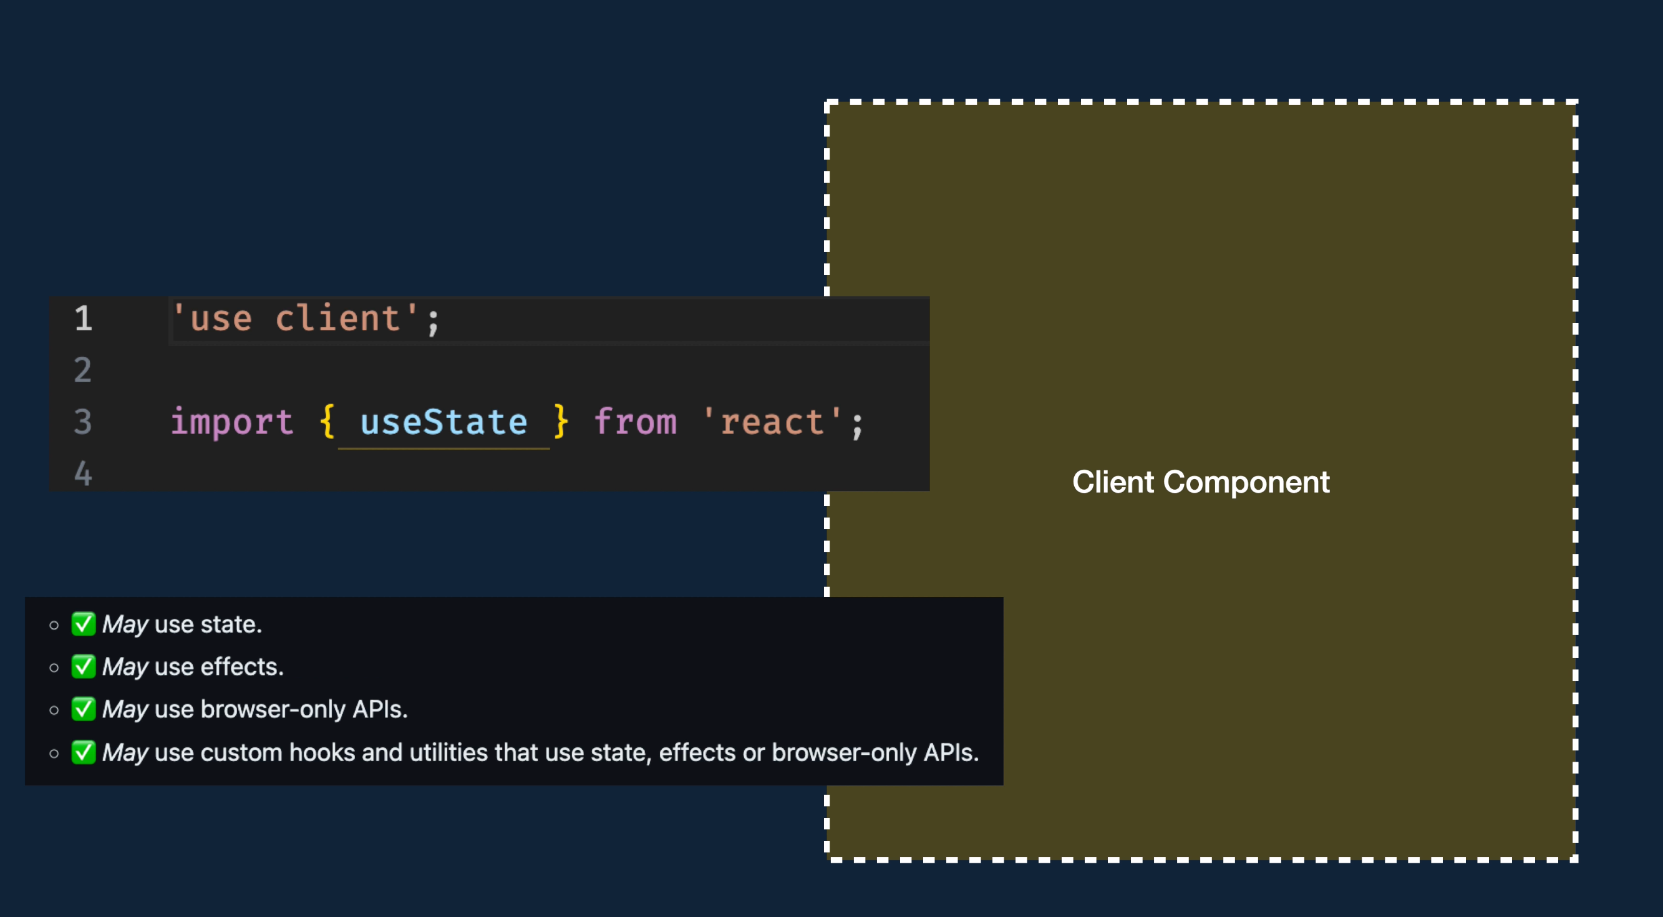Click the 'react' module string
The height and width of the screenshot is (917, 1663).
pos(772,422)
